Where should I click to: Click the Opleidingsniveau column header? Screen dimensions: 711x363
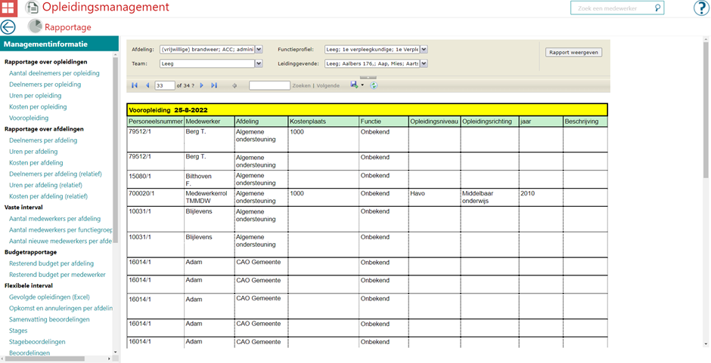point(434,122)
